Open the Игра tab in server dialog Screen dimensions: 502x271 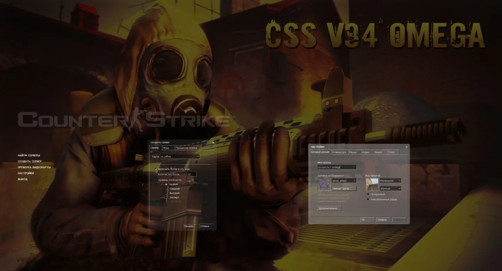pos(166,148)
